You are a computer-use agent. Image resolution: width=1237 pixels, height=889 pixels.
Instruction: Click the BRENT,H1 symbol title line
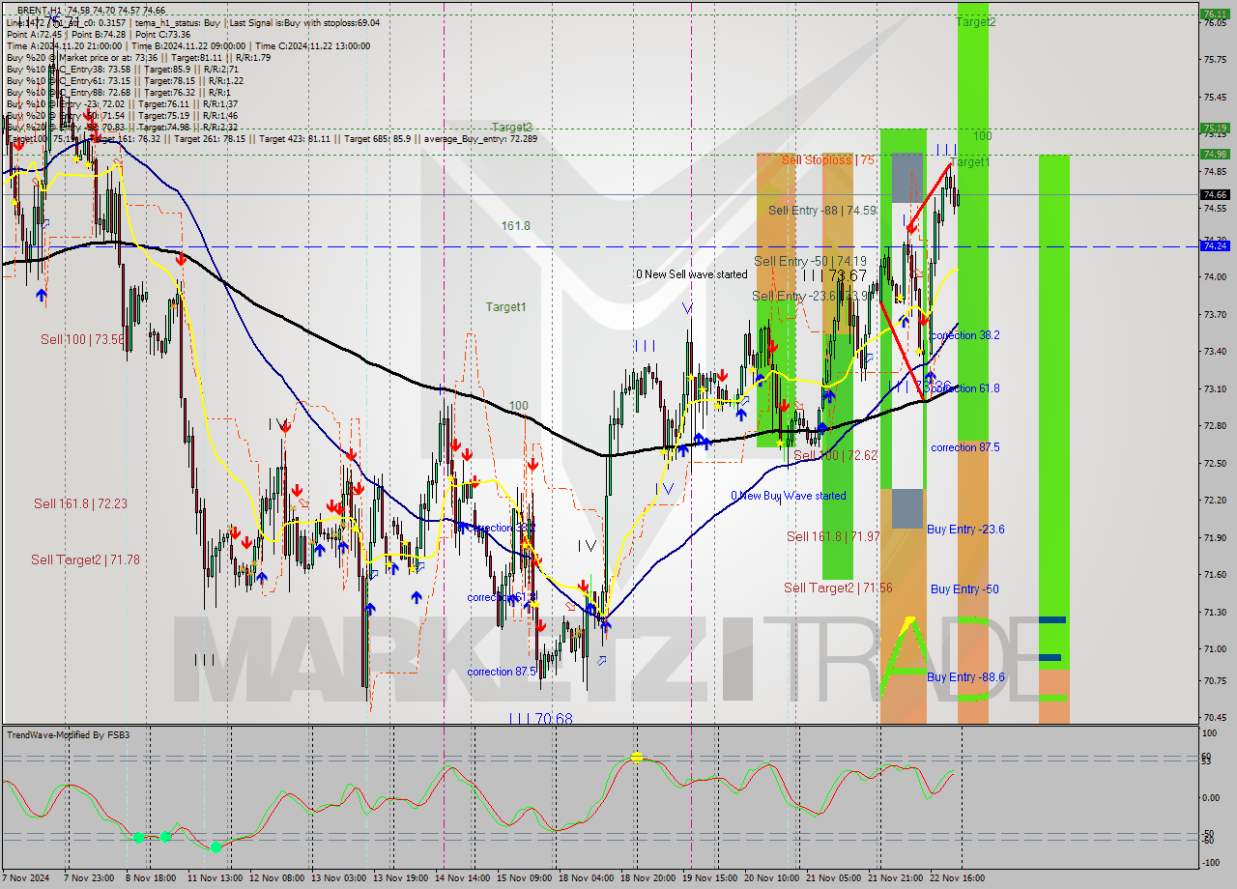tap(91, 10)
